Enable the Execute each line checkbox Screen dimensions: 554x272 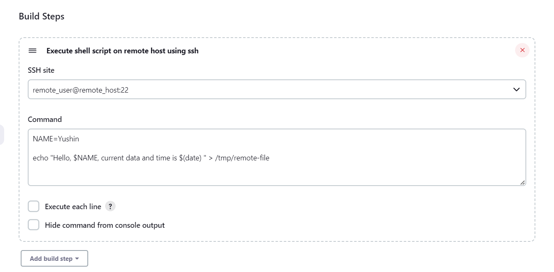[x=34, y=206]
